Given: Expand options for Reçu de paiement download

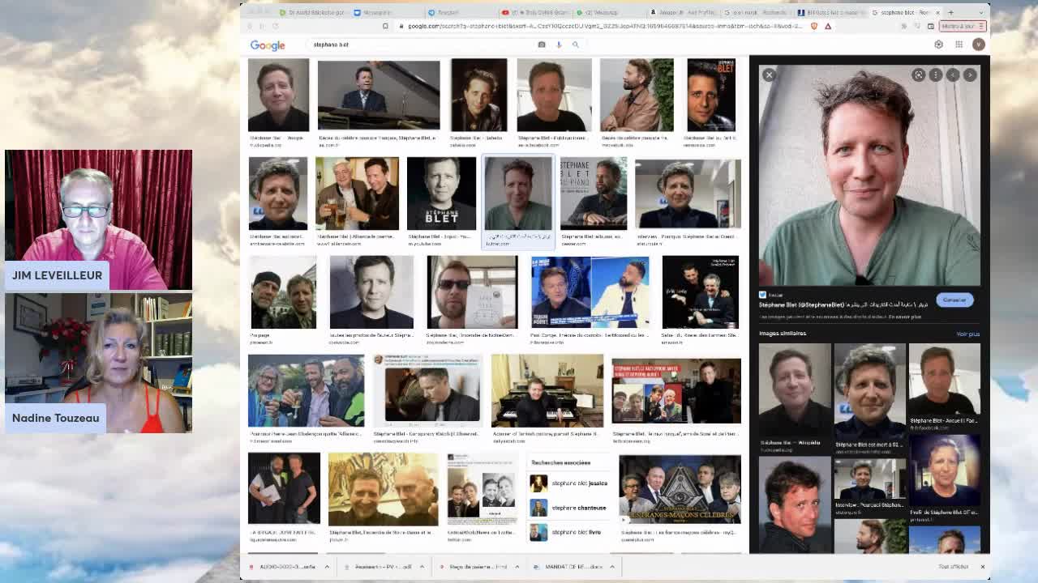Looking at the screenshot, I should (517, 567).
